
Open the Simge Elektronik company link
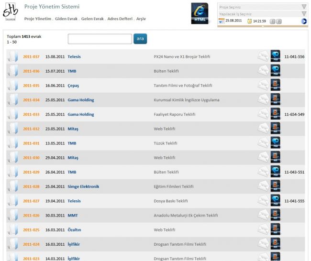coord(83,186)
